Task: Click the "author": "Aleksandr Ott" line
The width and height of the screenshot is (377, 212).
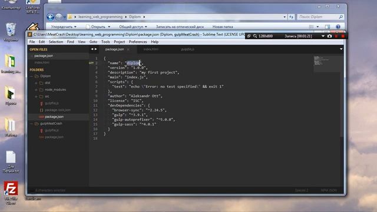Action: point(135,96)
